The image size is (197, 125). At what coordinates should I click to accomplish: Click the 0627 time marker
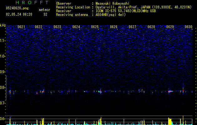[132, 27]
